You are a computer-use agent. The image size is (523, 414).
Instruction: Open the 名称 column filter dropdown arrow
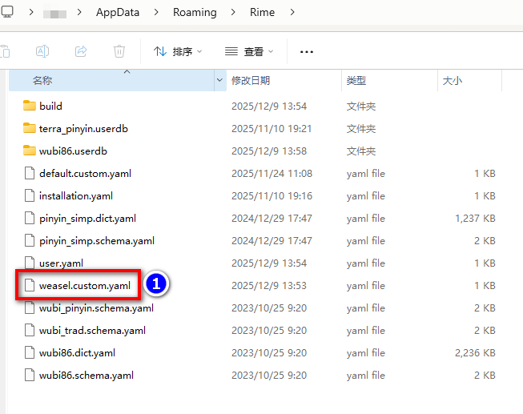[x=219, y=80]
